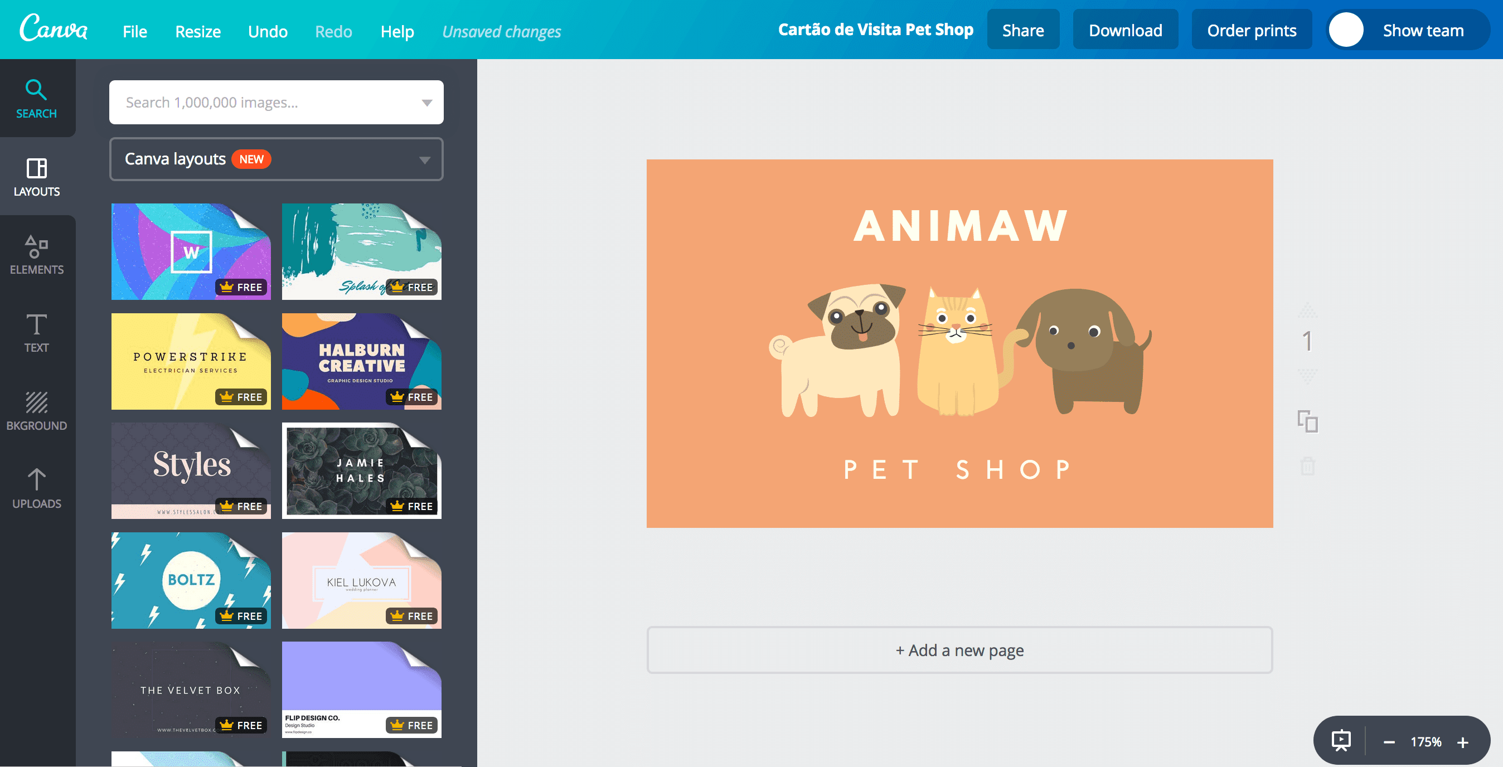Select the Styles salon layout
The height and width of the screenshot is (767, 1503).
[191, 470]
